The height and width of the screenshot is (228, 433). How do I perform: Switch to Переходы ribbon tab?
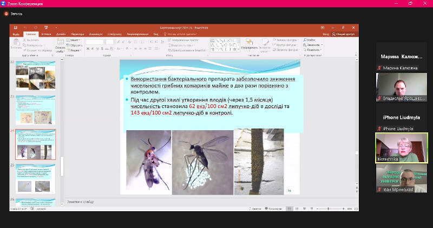click(x=77, y=34)
